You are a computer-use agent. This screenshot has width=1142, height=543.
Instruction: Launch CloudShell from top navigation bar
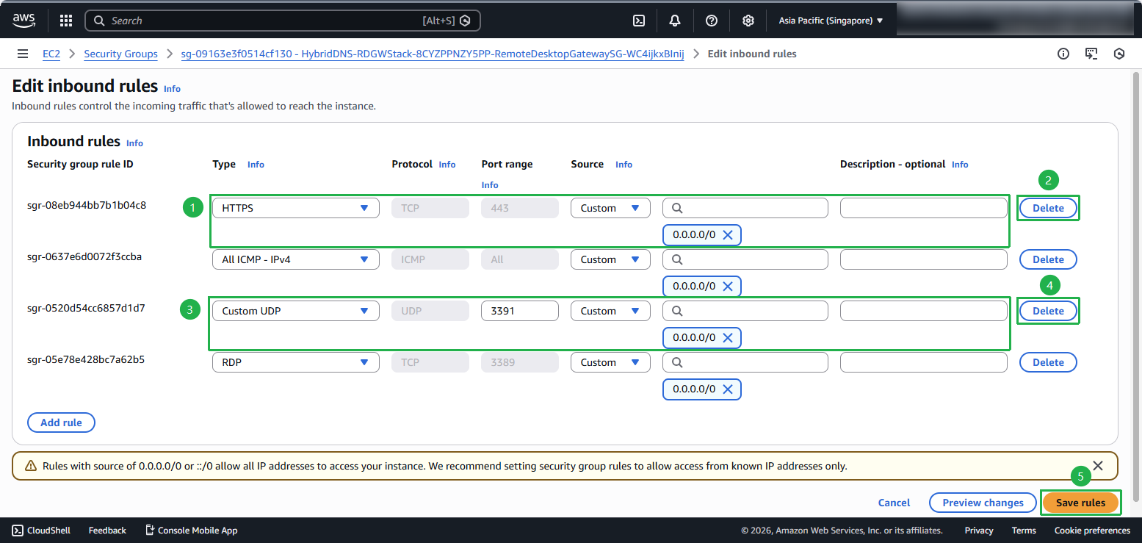pos(639,21)
